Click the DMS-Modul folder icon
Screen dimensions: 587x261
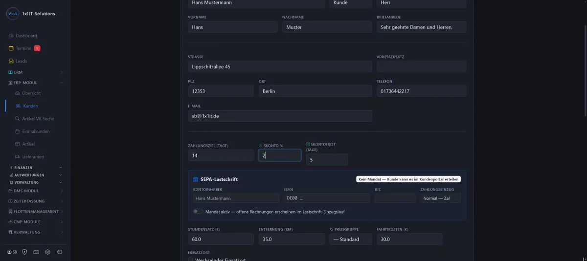11,191
